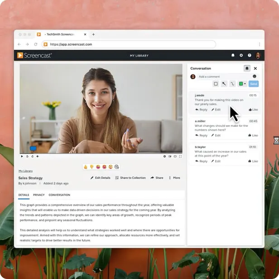
Task: Jump to 00:45 timestamp on a.miller comment
Action: (x=253, y=121)
